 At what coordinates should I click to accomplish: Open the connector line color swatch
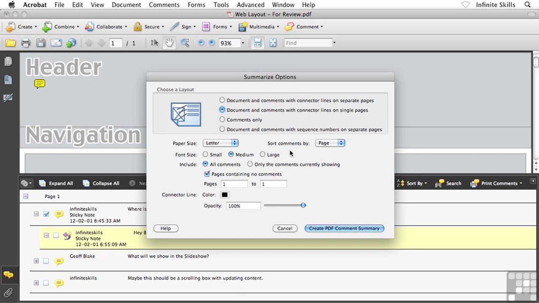[224, 195]
